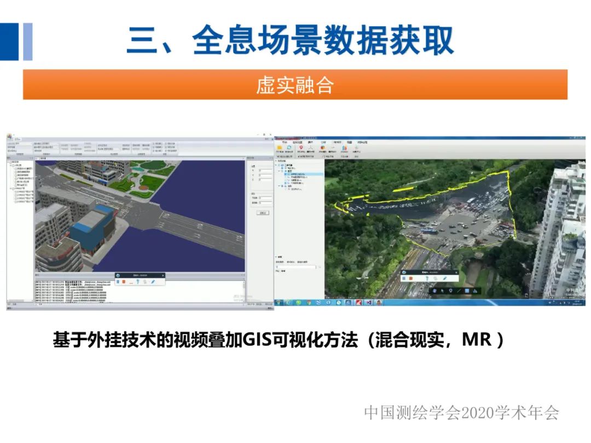Enable a checkbox option in the ribbon's rightmost group
This screenshot has height=443, width=591.
[154, 143]
